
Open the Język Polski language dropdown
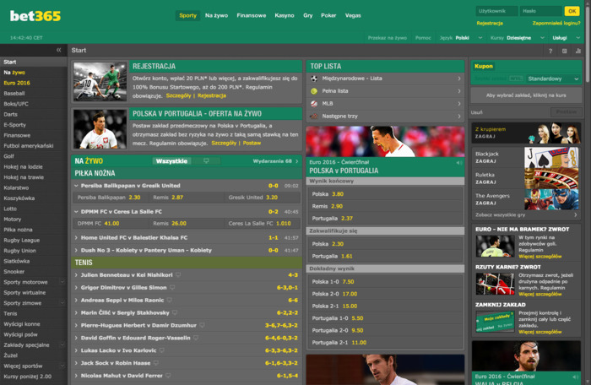tap(461, 38)
